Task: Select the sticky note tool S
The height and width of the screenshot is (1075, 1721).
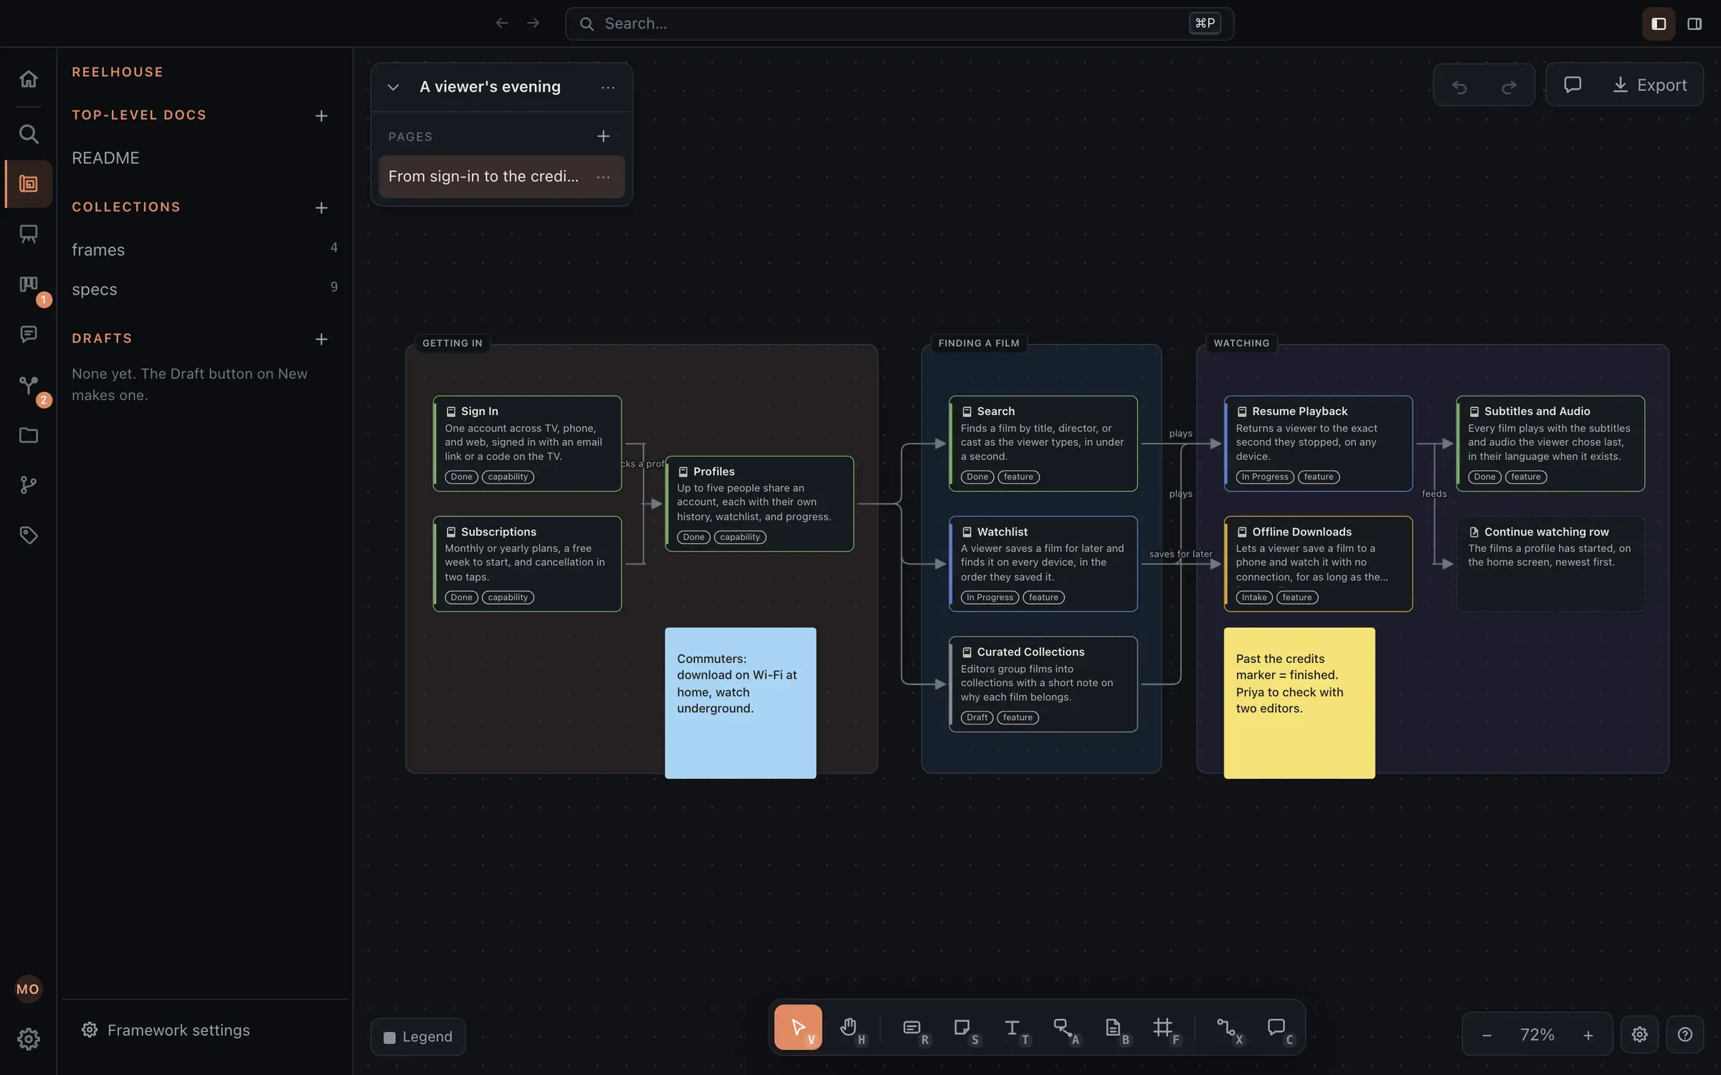Action: (963, 1028)
